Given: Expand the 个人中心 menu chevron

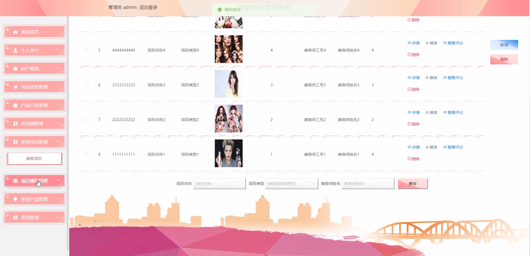Looking at the screenshot, I should click(58, 50).
